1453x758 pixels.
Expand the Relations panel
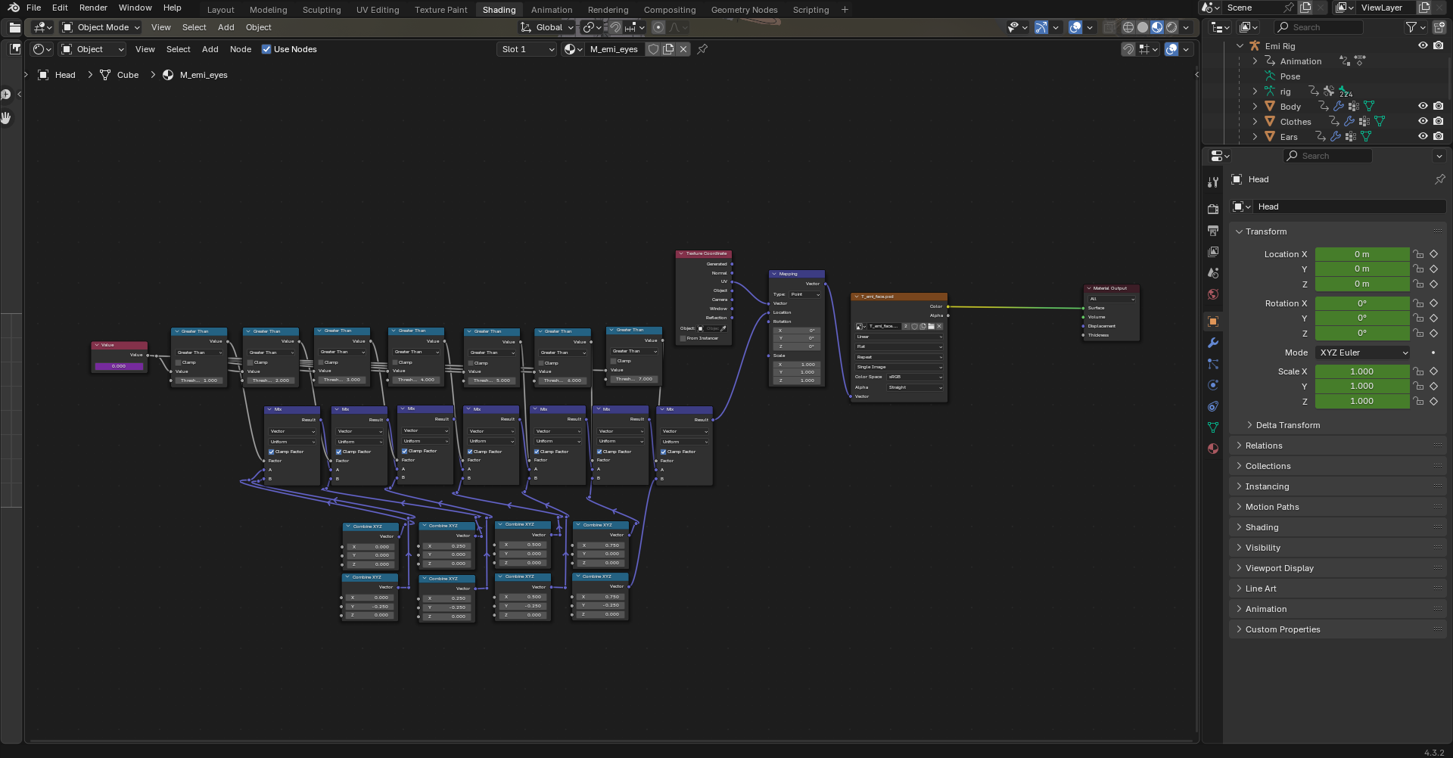click(x=1264, y=446)
